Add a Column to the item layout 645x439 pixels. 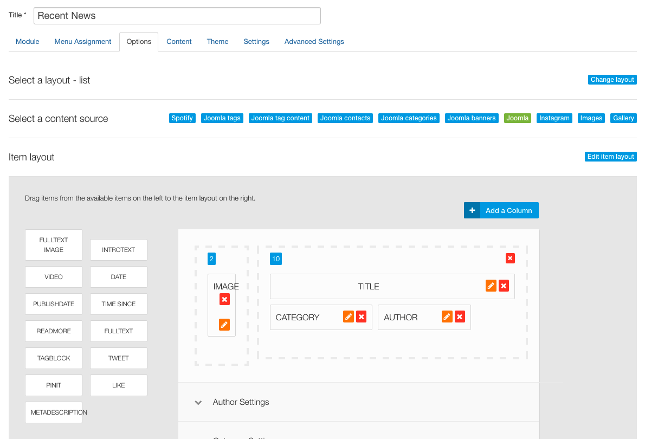[x=501, y=210]
